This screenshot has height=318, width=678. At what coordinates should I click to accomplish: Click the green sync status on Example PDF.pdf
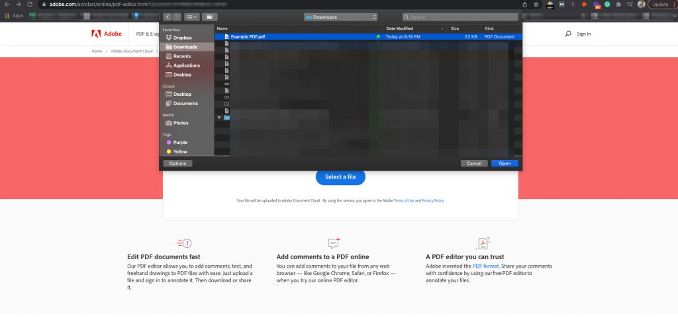378,36
